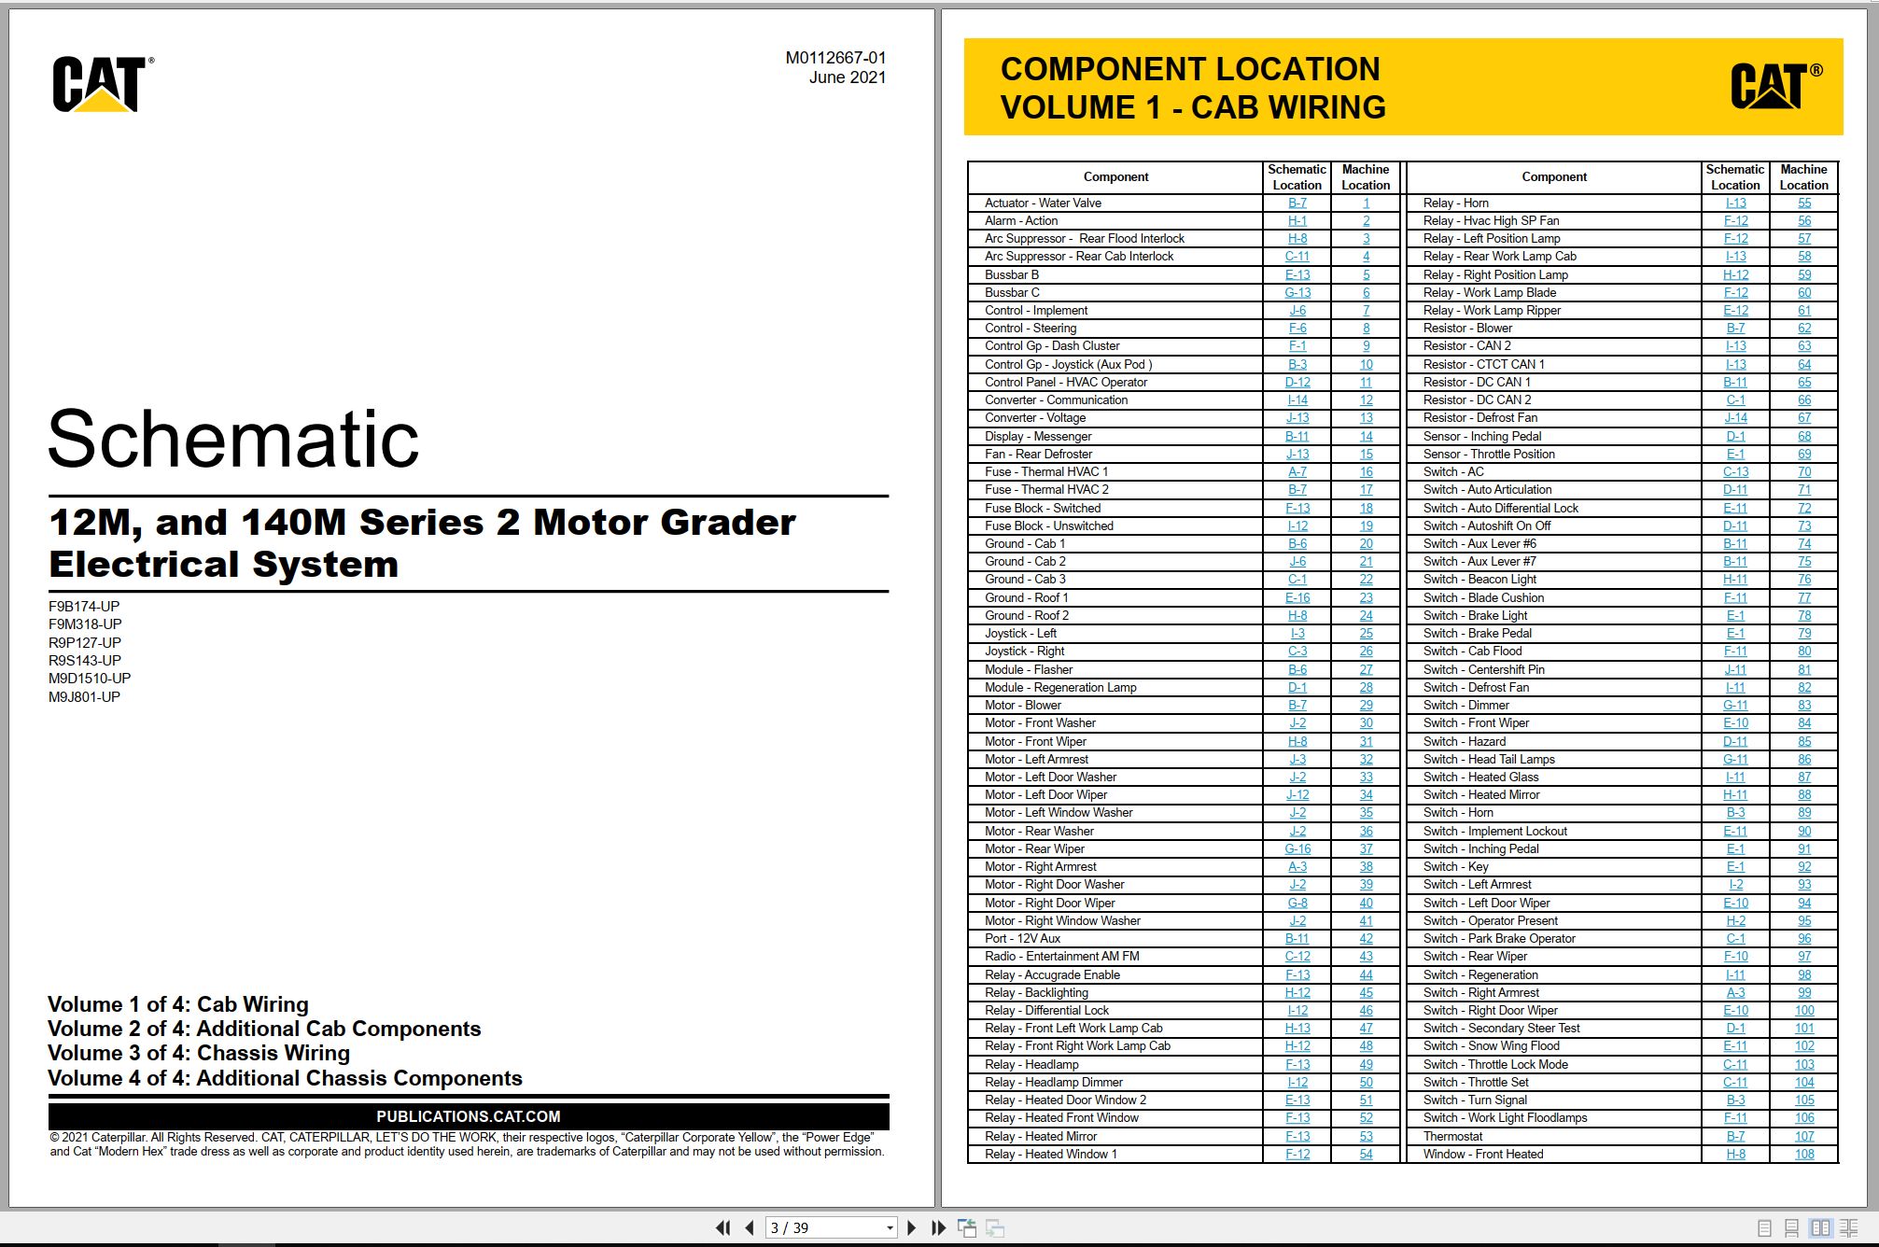
Task: Open schematic location B-11 for Resistor - DC CAN 1
Action: click(1735, 382)
